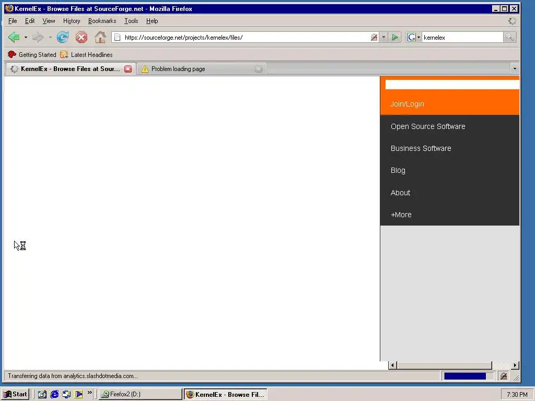Image resolution: width=535 pixels, height=401 pixels.
Task: Open Internet Explorer from quick launch
Action: pos(54,394)
